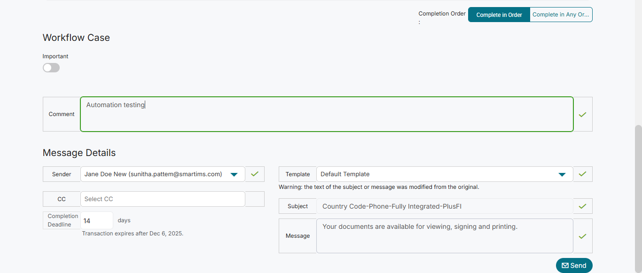Click the Subject text field
The width and height of the screenshot is (642, 273).
(444, 206)
